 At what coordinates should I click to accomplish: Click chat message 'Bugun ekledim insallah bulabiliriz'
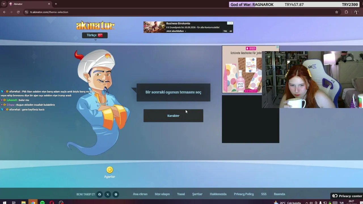tap(35, 105)
